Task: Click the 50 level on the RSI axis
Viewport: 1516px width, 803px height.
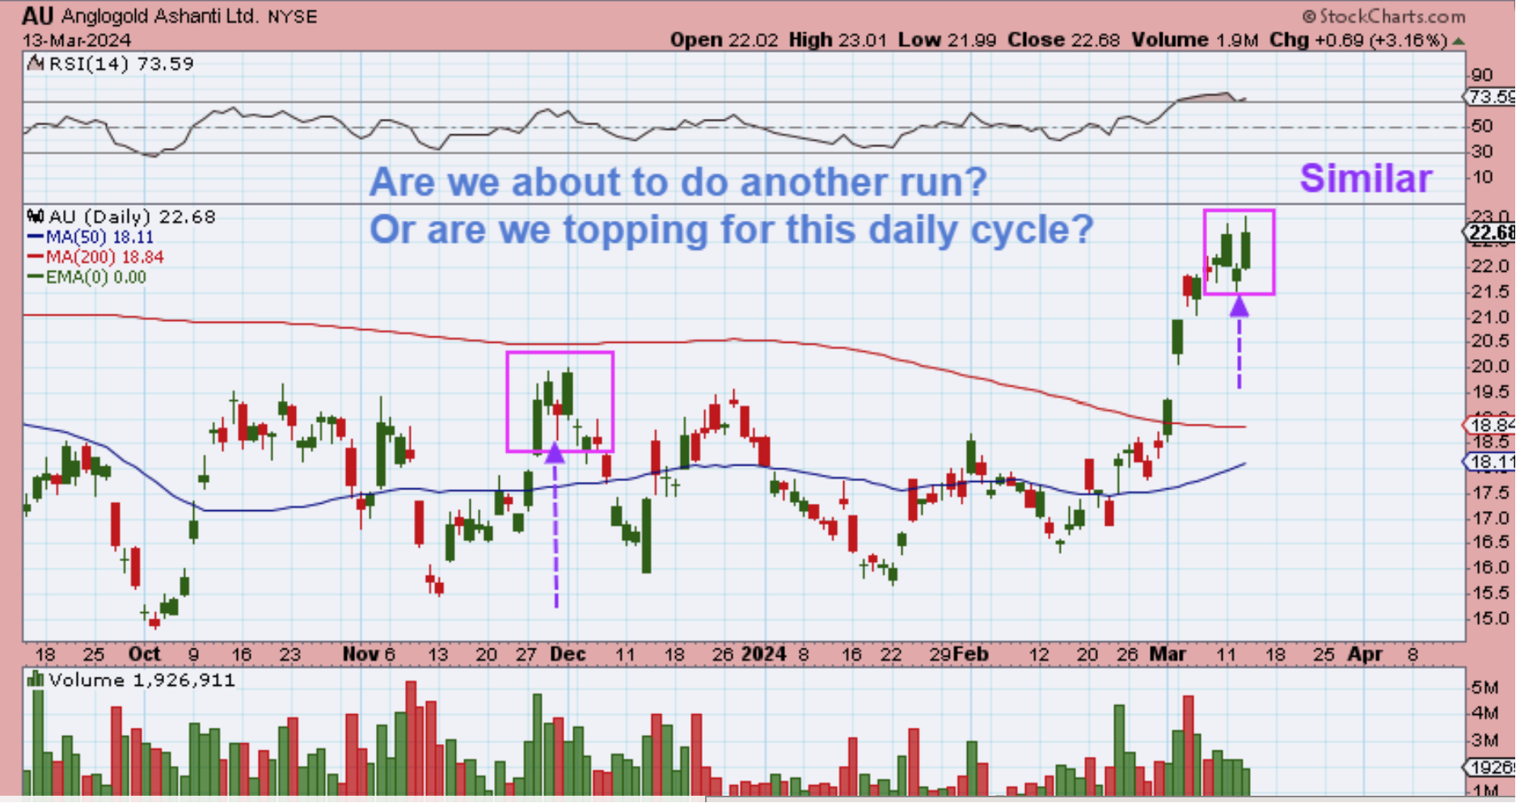Action: pos(1481,126)
